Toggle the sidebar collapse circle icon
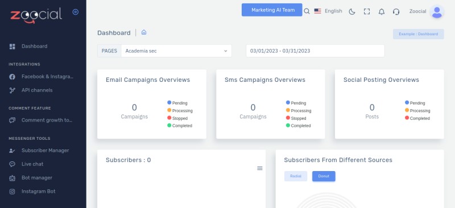The width and height of the screenshot is (455, 208). coord(76,12)
